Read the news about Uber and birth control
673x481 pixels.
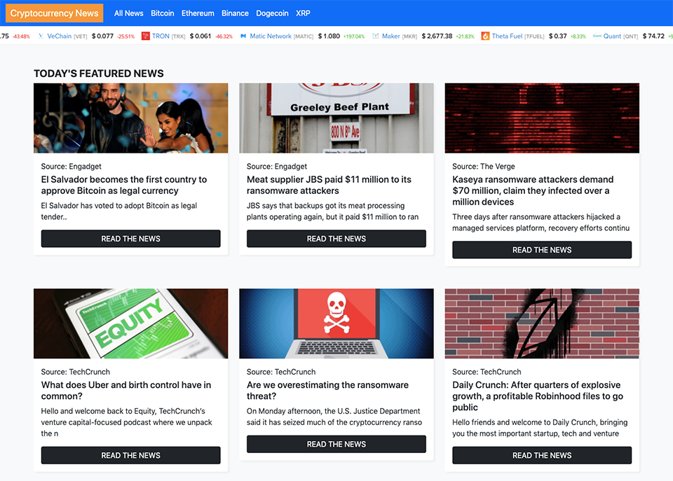131,455
